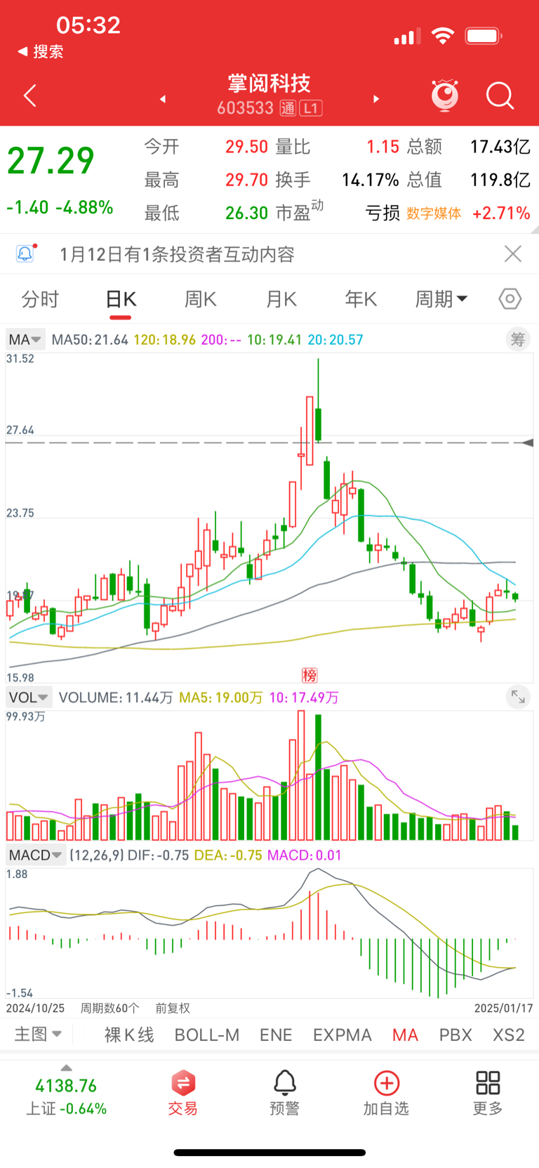
Task: Tap the MA50:21.64 legend value
Action: [x=90, y=340]
